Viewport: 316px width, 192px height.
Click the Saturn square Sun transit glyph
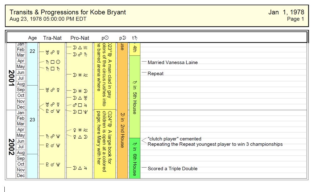tap(52, 62)
